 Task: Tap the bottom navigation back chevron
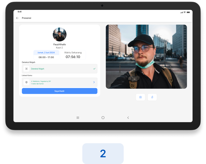point(128,118)
